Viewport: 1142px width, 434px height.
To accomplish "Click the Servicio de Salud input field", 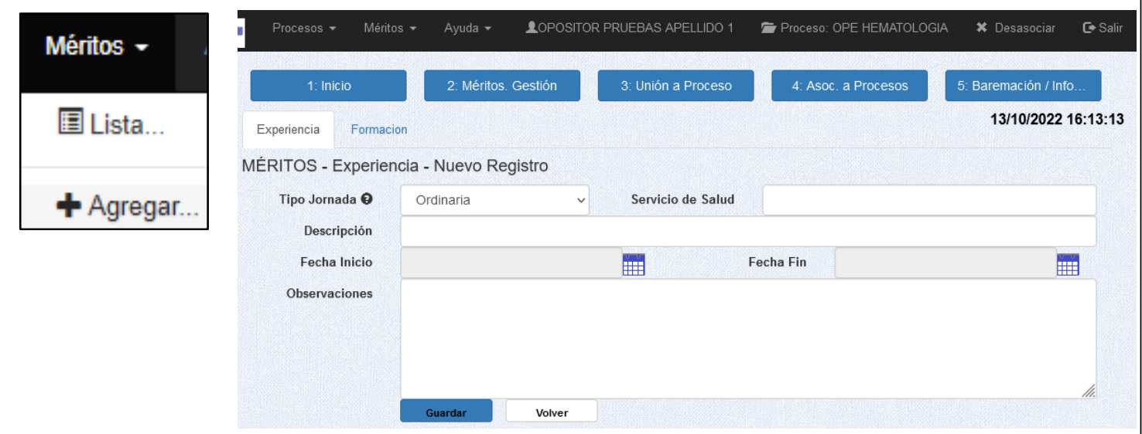I will pyautogui.click(x=928, y=200).
